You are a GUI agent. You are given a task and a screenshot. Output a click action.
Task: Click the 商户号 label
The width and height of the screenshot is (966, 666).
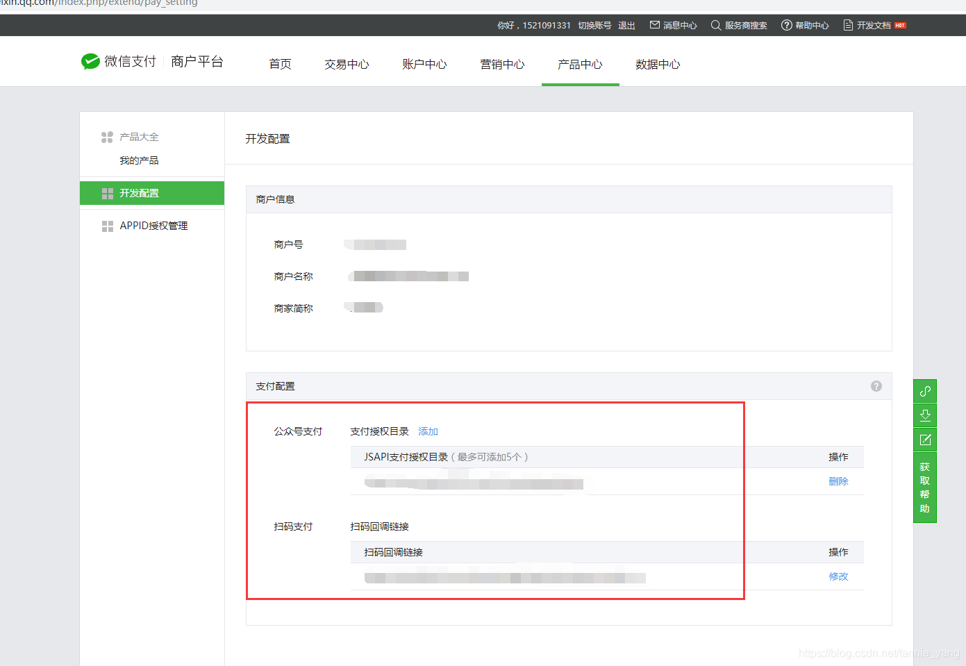[288, 244]
